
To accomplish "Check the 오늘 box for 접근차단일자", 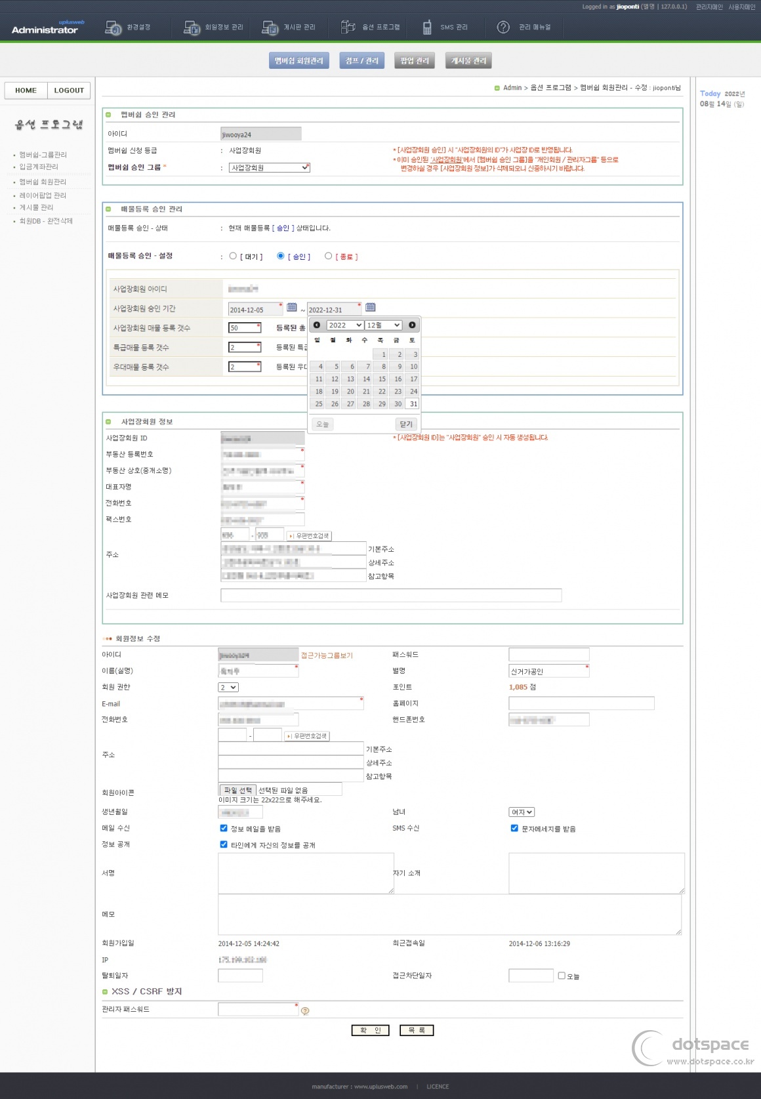I will click(x=562, y=976).
